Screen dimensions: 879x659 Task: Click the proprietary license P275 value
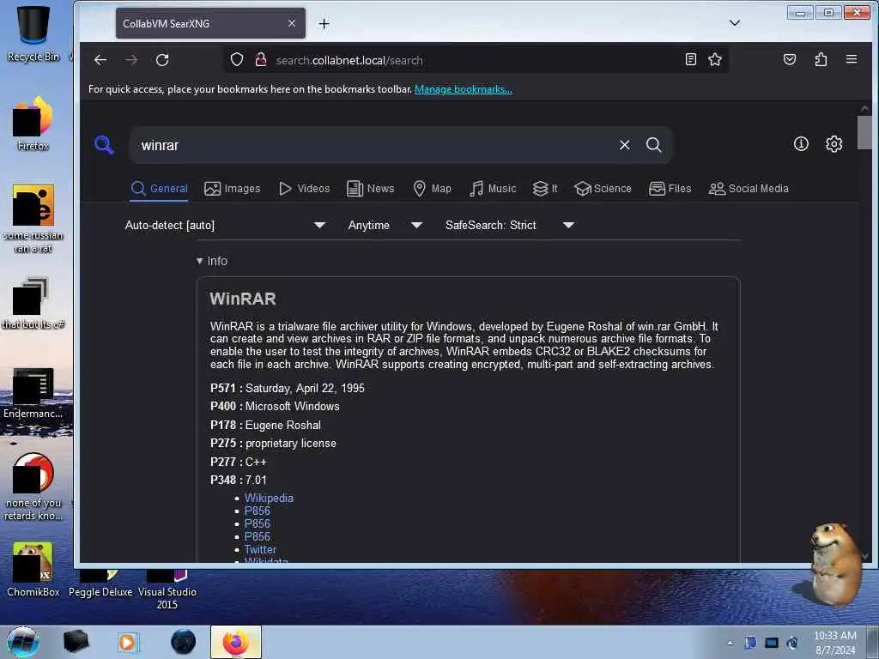(291, 444)
